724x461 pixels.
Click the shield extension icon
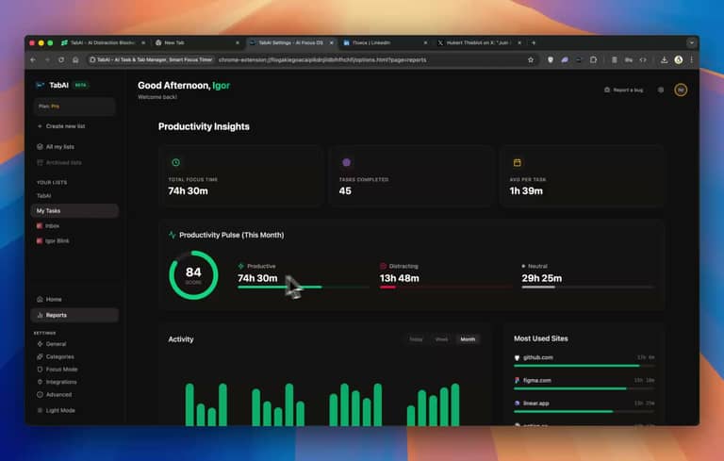551,59
